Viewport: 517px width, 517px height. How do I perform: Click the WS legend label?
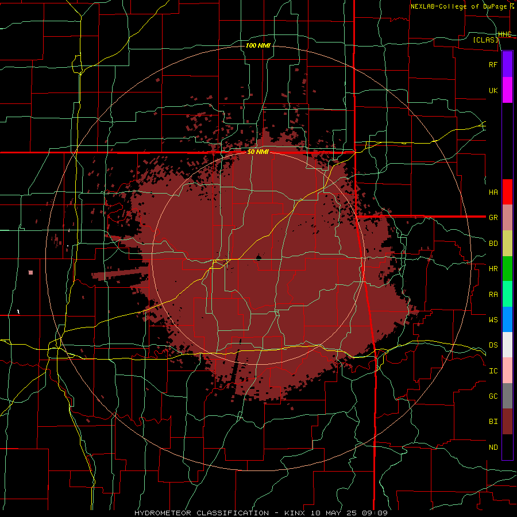click(x=493, y=320)
